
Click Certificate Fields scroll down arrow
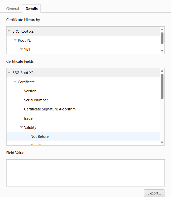pos(162,142)
